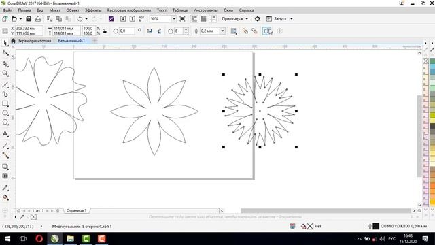Image resolution: width=435 pixels, height=245 pixels.
Task: Increase the polygon sides spinner value
Action: (186, 29)
